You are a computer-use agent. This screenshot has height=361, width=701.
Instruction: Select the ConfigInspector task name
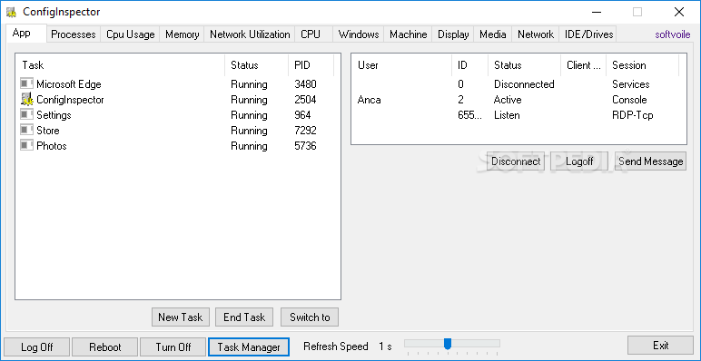70,100
